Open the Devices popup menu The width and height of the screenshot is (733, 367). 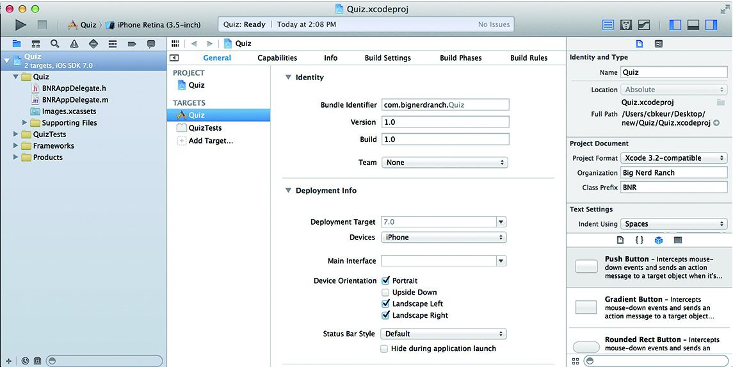tap(444, 238)
